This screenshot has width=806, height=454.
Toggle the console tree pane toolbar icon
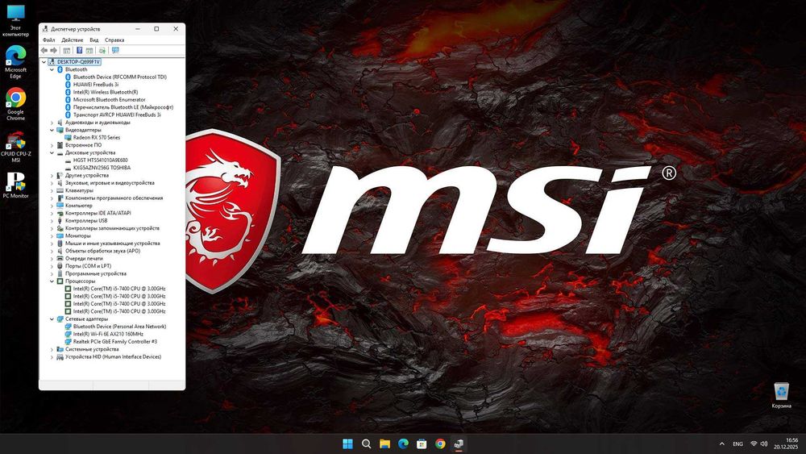coord(67,50)
